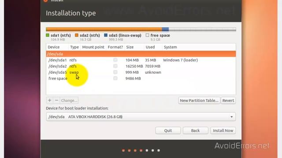Click the Change... partition button
This screenshot has height=158, width=282.
69,101
